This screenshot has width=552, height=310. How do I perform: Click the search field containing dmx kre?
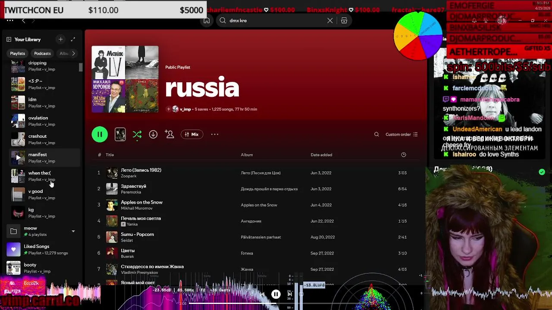tap(276, 20)
